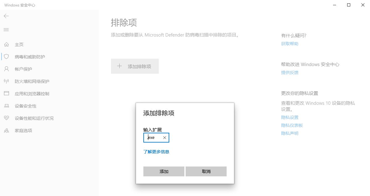
Task: Click device performance heart icon
Action: pyautogui.click(x=6, y=118)
